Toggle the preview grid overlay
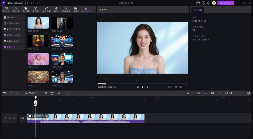This screenshot has width=253, height=139. (x=181, y=87)
